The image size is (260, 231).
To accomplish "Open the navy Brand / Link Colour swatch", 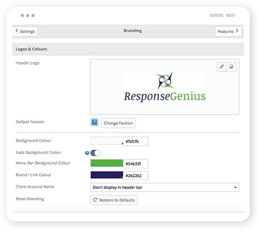I will pyautogui.click(x=107, y=175).
